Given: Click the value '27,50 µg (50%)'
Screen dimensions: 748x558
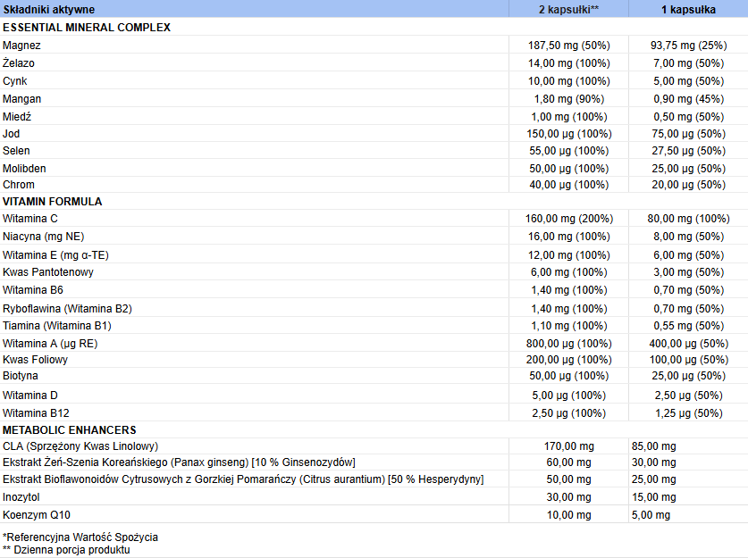Looking at the screenshot, I should (x=688, y=151).
